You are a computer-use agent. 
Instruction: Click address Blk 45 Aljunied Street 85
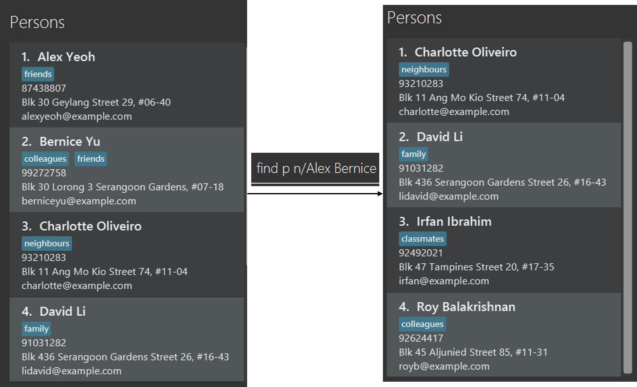[x=473, y=352]
